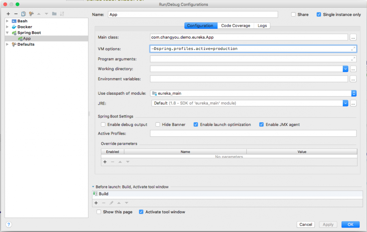Copy the selected configuration
Image resolution: width=367 pixels, height=232 pixels.
point(23,14)
